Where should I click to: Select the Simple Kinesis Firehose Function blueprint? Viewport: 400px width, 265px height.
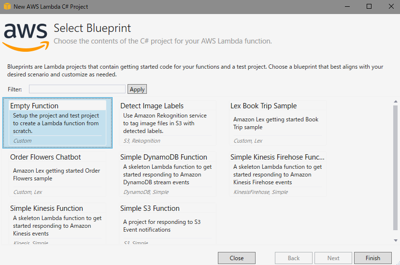(x=278, y=174)
